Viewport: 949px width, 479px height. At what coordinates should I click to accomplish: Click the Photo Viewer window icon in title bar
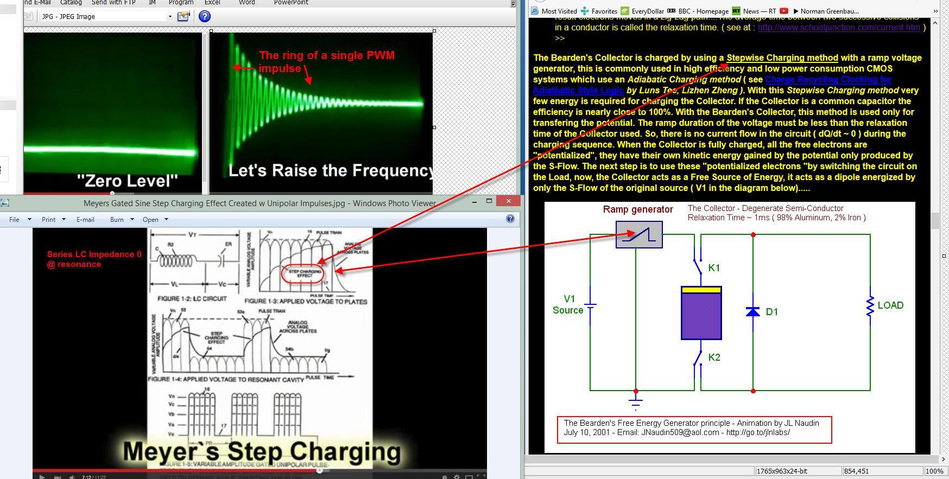pos(5,203)
